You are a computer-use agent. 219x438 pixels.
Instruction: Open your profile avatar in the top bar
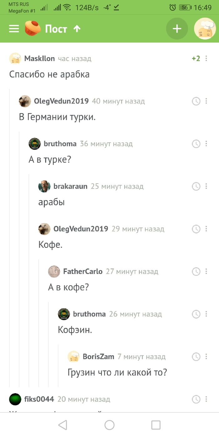pyautogui.click(x=205, y=28)
